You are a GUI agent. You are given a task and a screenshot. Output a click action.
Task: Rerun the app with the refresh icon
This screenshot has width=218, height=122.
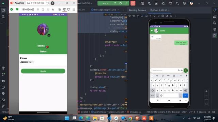115,3
